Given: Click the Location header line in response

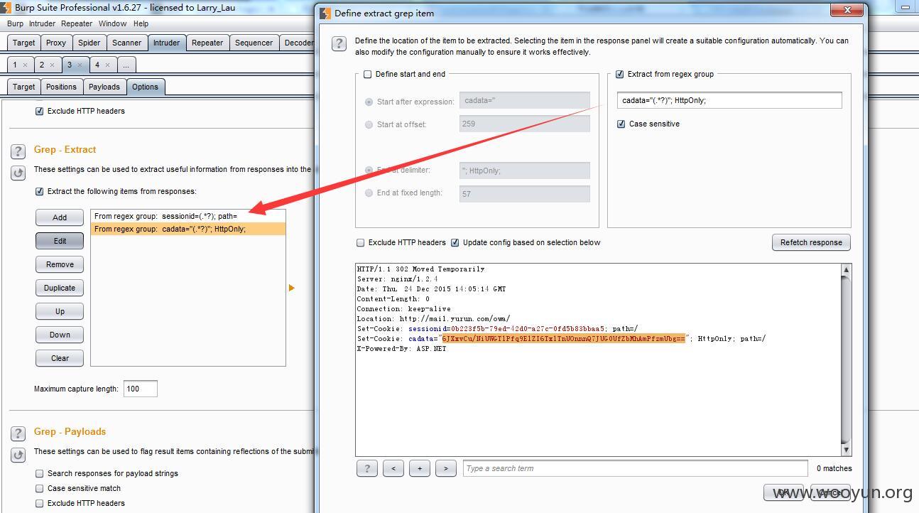Looking at the screenshot, I should pos(433,319).
